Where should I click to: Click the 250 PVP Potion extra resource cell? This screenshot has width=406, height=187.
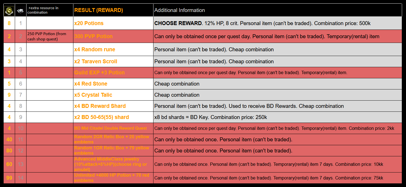47,36
